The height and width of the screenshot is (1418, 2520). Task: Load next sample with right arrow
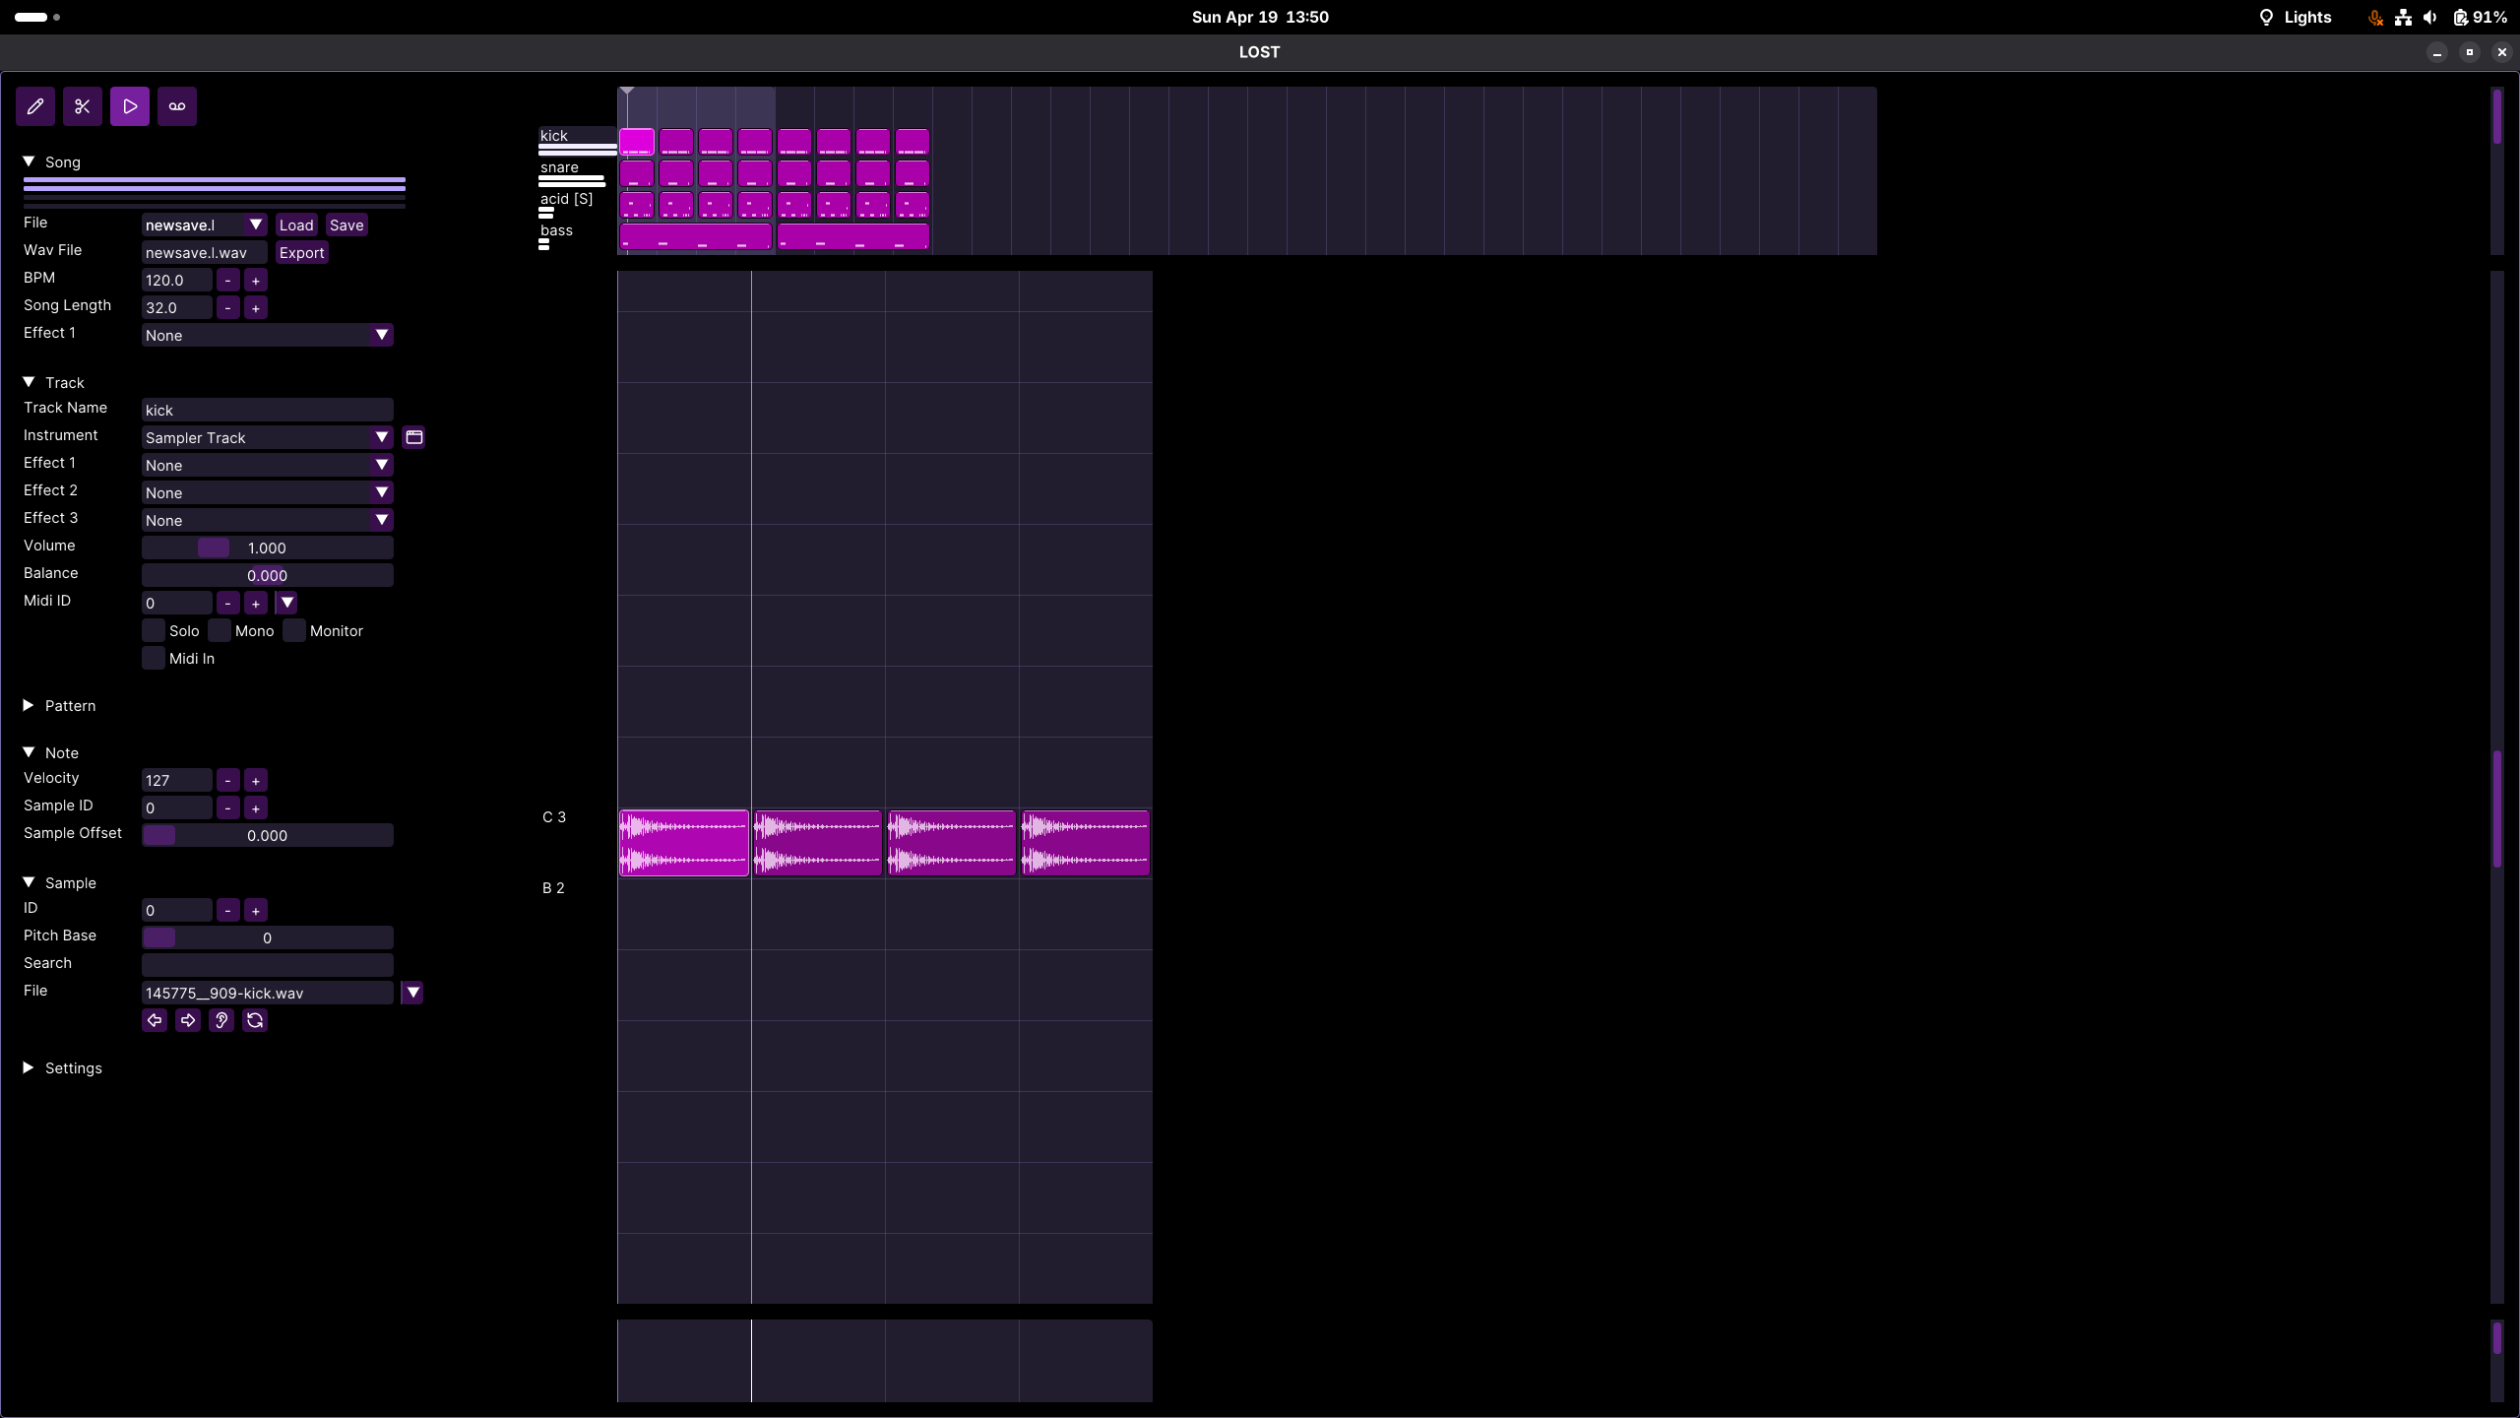(x=188, y=1020)
